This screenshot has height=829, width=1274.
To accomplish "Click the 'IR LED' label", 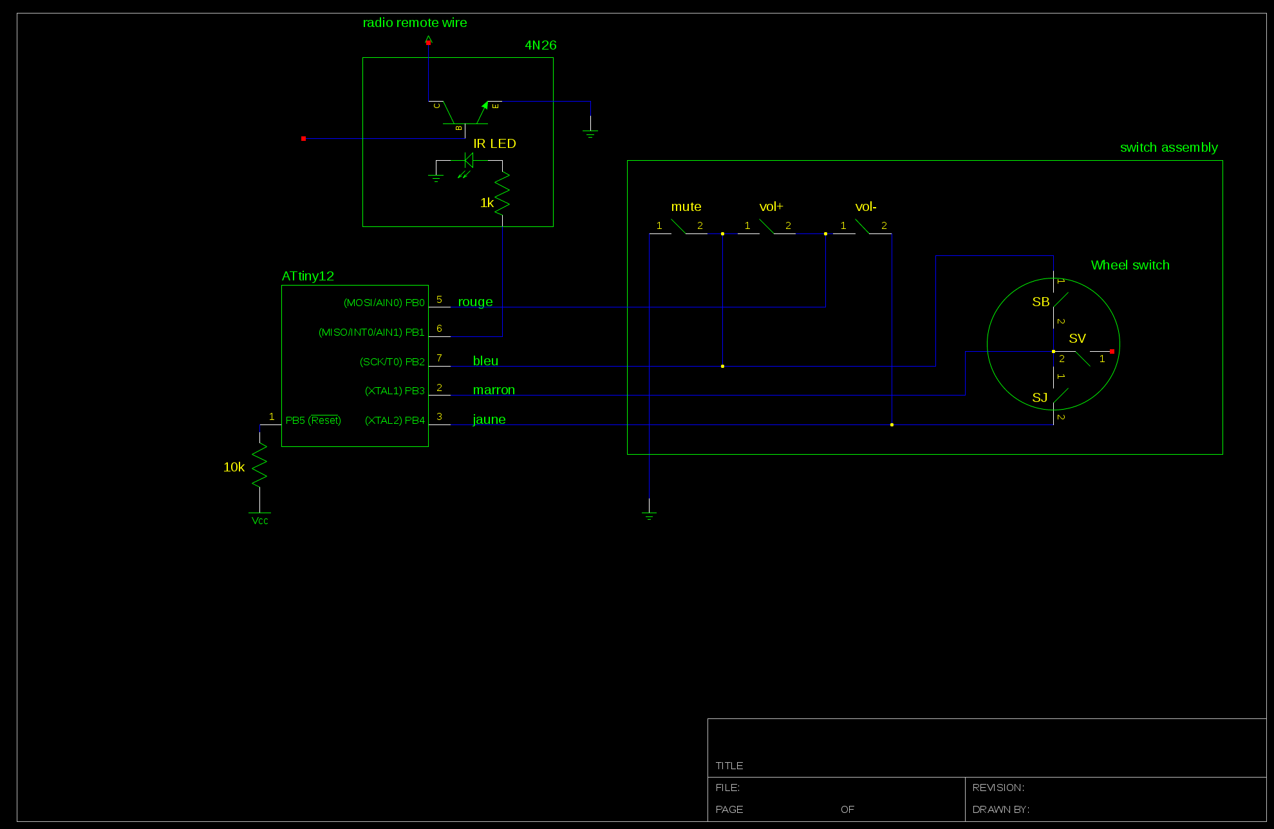I will point(494,143).
